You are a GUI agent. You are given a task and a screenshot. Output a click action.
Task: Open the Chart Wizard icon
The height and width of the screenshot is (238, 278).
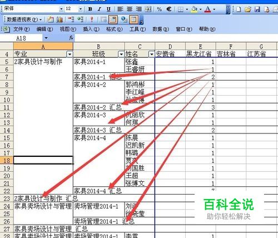[59, 19]
